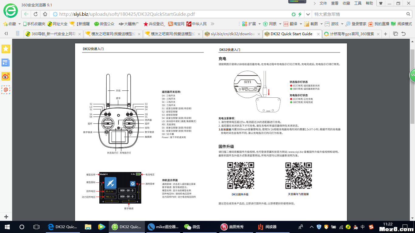Click the magnifier search icon
Image resolution: width=415 pixels, height=233 pixels.
coord(409,14)
